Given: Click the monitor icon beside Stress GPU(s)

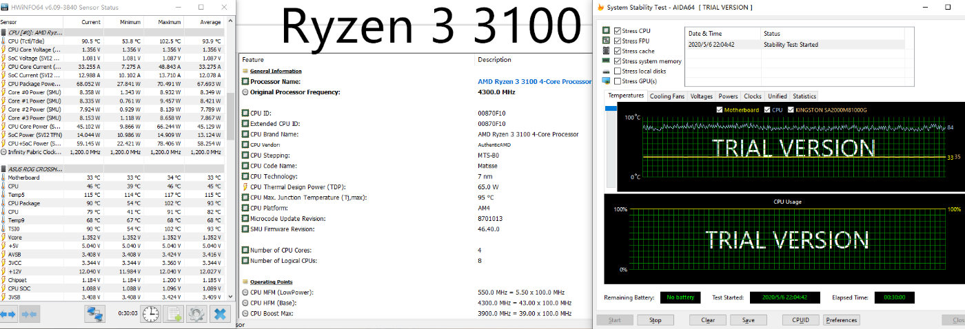Looking at the screenshot, I should tap(606, 81).
